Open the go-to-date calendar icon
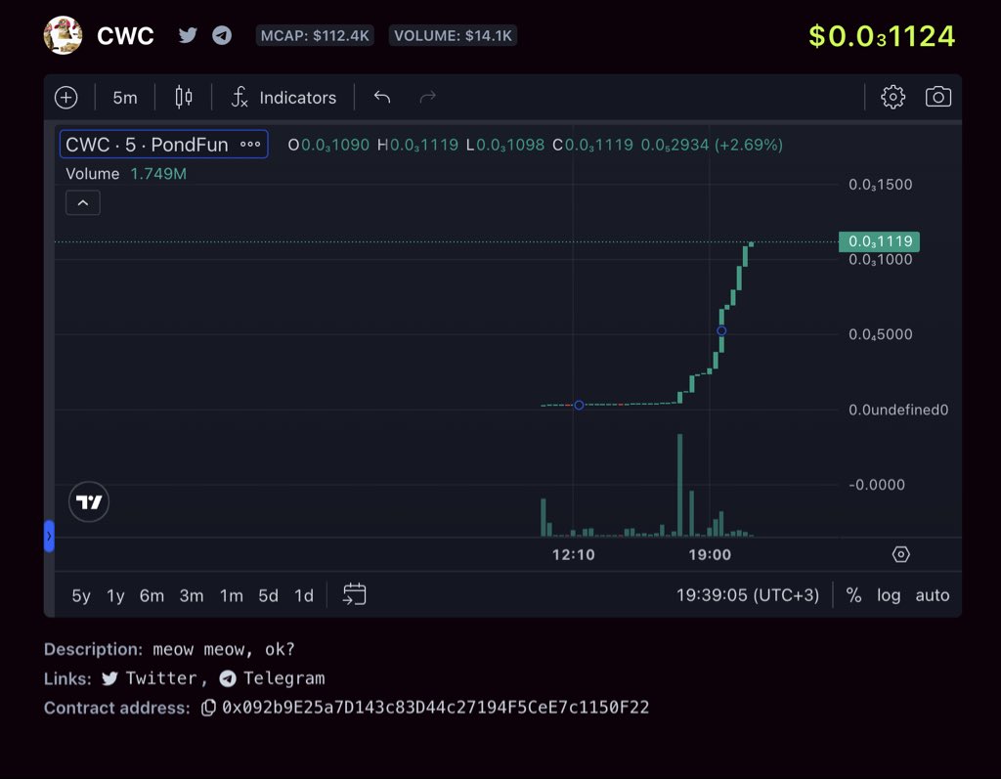The image size is (1001, 779). click(x=354, y=594)
